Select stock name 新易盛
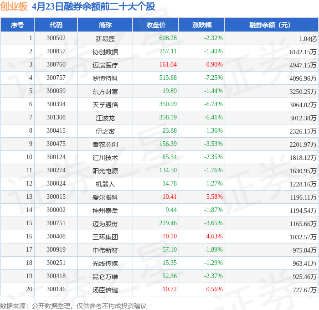The height and width of the screenshot is (310, 319). tap(105, 38)
